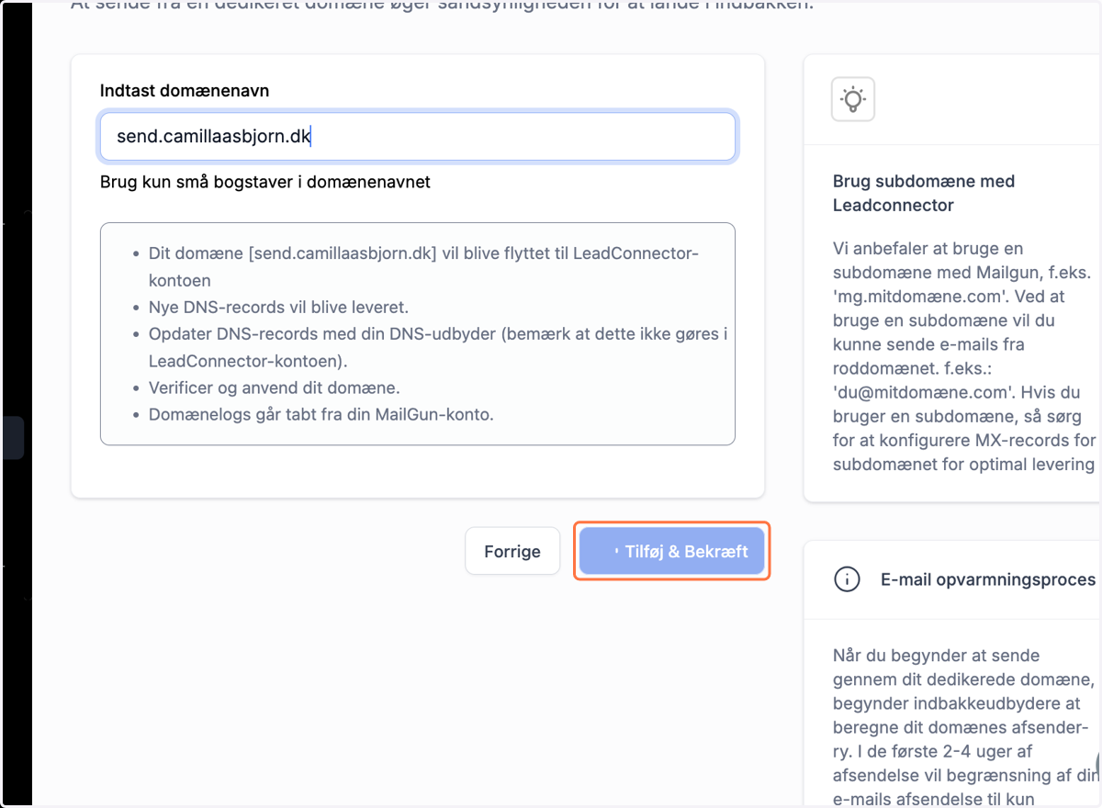Click the 'Indtast domænenavn' label
The image size is (1102, 808).
pyautogui.click(x=185, y=91)
